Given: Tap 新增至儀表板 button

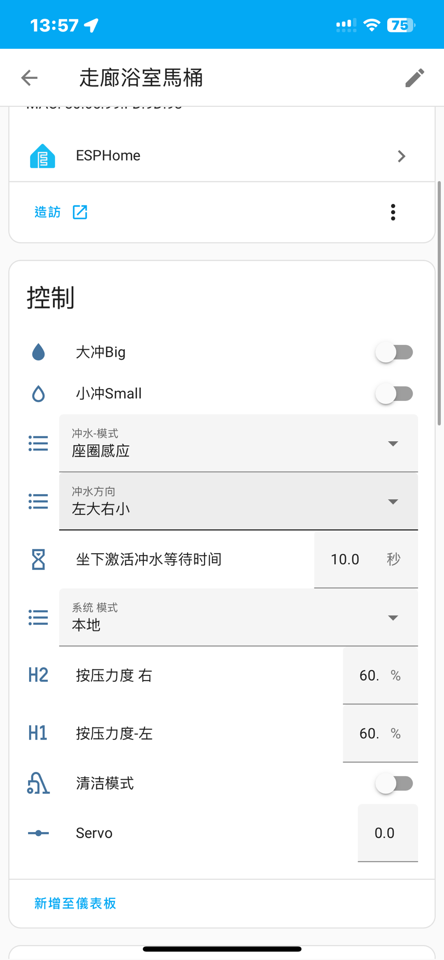Looking at the screenshot, I should [75, 903].
